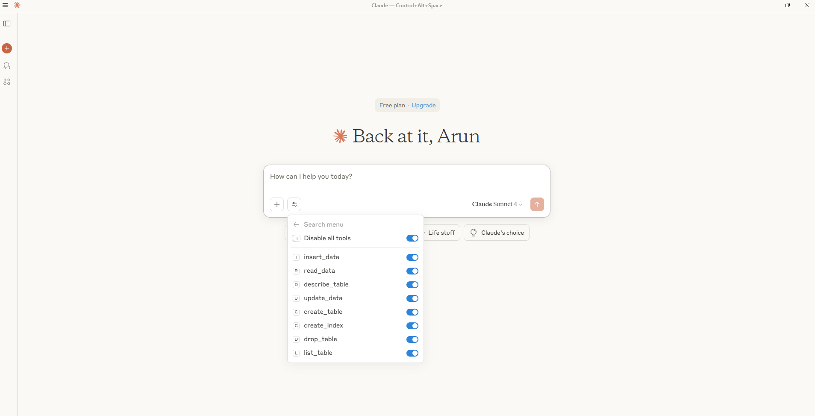Click the search and tools sliders icon

[294, 204]
